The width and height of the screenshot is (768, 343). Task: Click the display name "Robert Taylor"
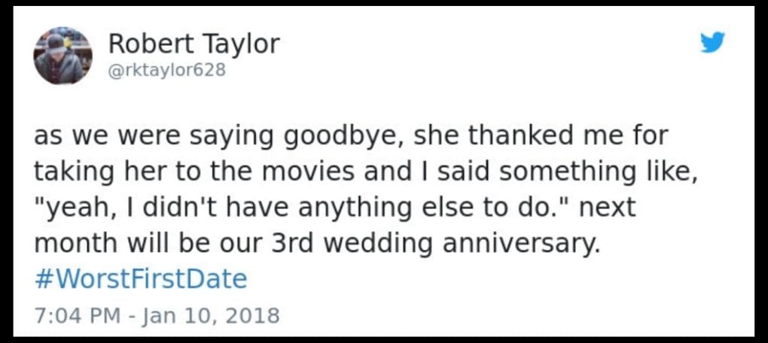coord(194,44)
